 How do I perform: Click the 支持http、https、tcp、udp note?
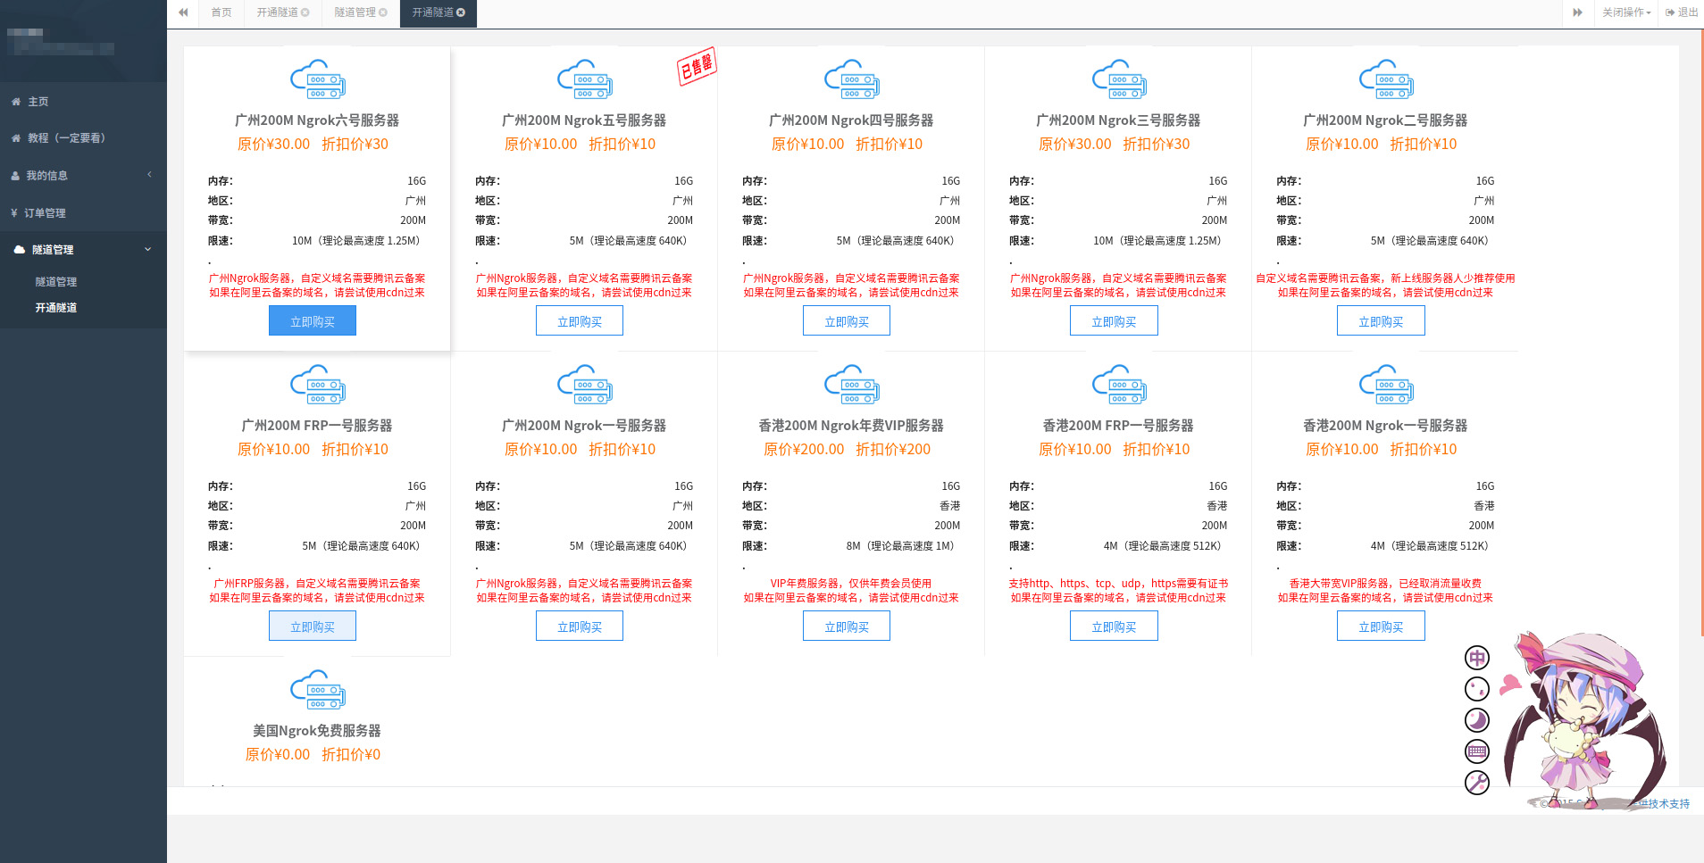point(1118,584)
